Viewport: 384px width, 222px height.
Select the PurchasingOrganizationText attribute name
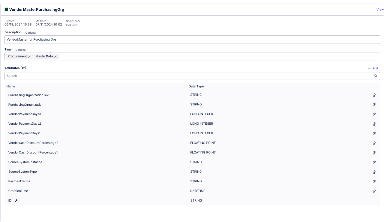coord(29,95)
